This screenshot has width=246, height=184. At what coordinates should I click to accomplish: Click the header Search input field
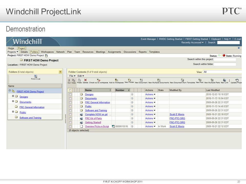(x=228, y=43)
